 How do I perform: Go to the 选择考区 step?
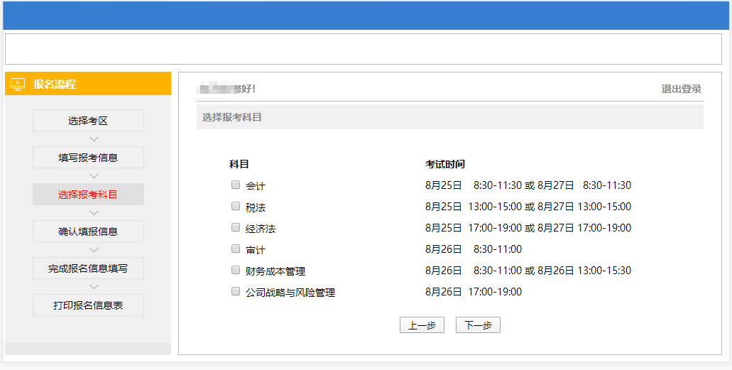(x=88, y=121)
